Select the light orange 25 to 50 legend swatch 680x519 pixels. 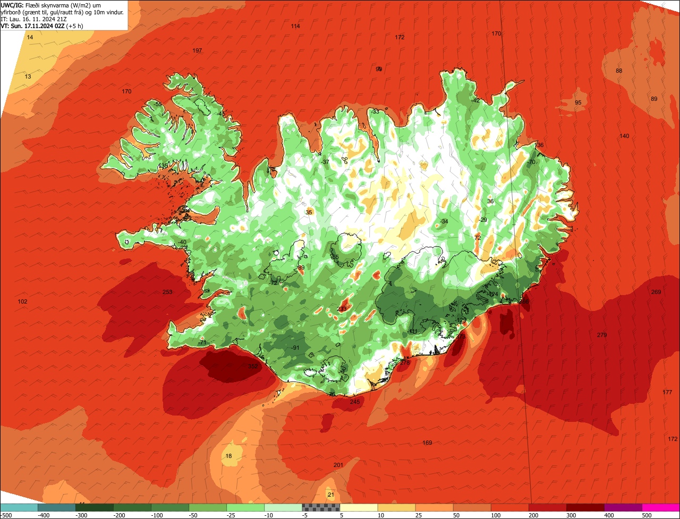pos(434,507)
